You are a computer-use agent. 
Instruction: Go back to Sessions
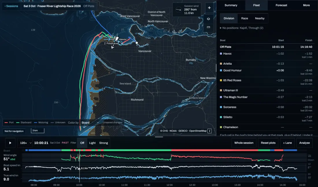pyautogui.click(x=11, y=6)
